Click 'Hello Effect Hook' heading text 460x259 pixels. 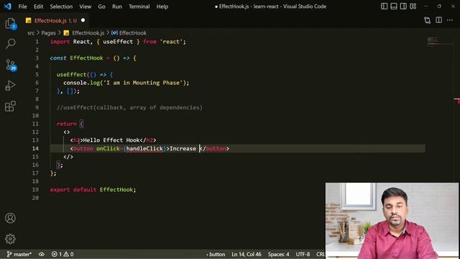[111, 140]
